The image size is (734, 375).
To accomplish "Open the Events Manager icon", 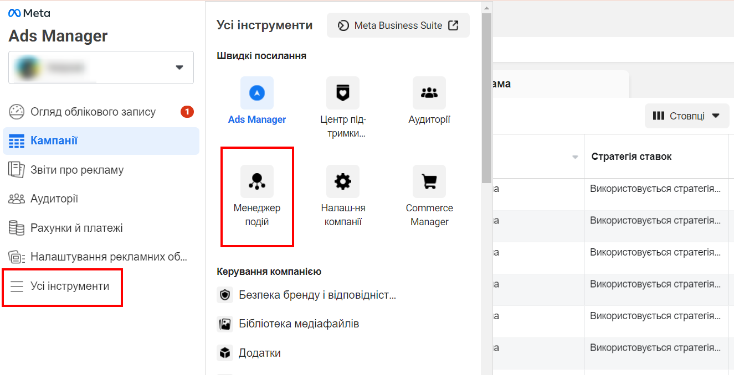I will tap(257, 181).
